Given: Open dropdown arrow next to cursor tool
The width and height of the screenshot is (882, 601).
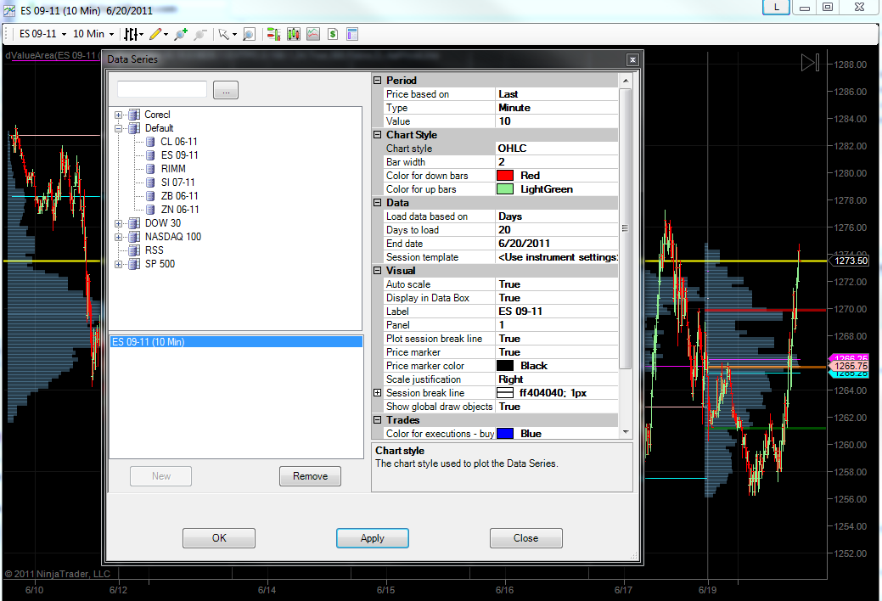Looking at the screenshot, I should pos(234,34).
